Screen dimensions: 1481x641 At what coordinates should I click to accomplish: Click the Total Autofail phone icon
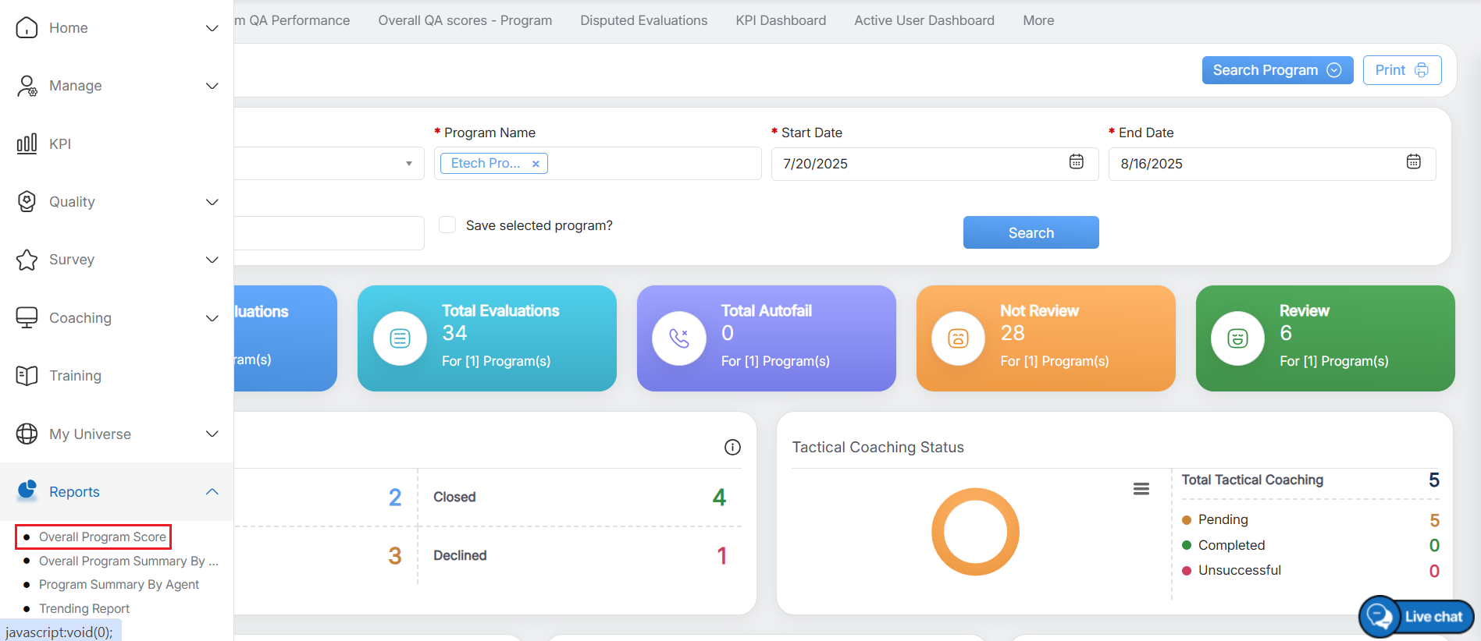click(679, 338)
